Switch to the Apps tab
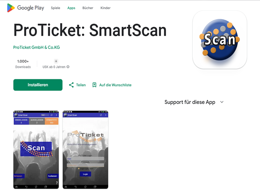 [x=71, y=8]
